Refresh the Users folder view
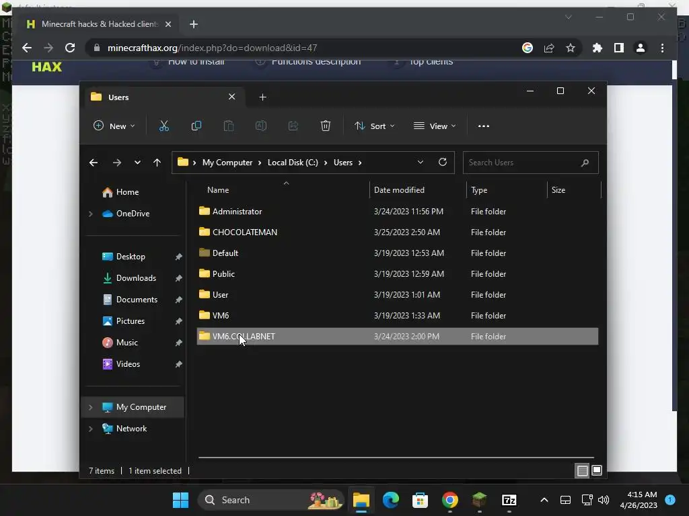The height and width of the screenshot is (516, 689). tap(443, 162)
